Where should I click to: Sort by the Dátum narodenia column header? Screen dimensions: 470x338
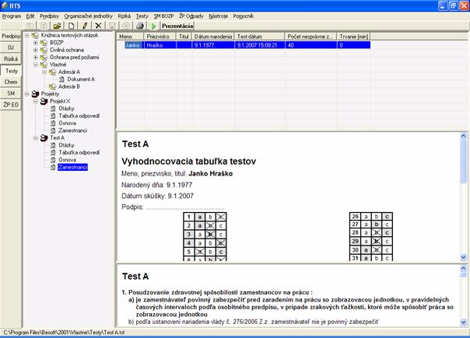pos(213,37)
